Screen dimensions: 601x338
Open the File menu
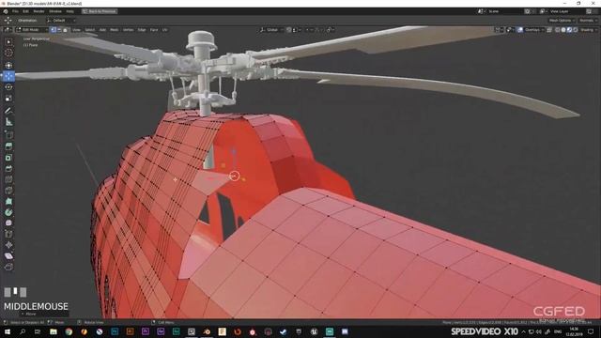coord(15,11)
